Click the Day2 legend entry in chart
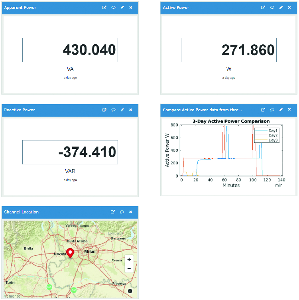Image resolution: width=299 pixels, height=300 pixels. click(x=273, y=135)
